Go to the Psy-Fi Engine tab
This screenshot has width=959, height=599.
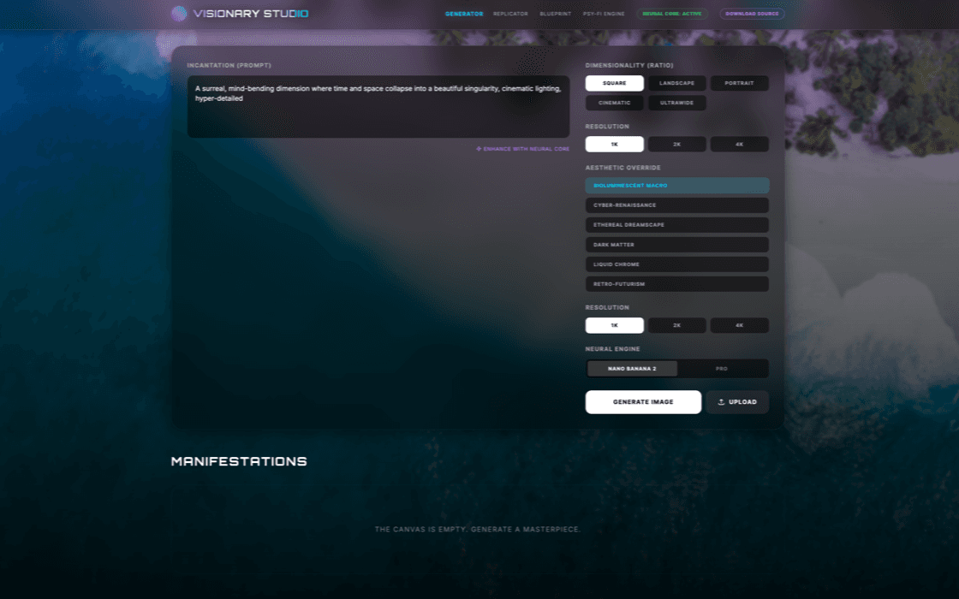click(x=604, y=14)
